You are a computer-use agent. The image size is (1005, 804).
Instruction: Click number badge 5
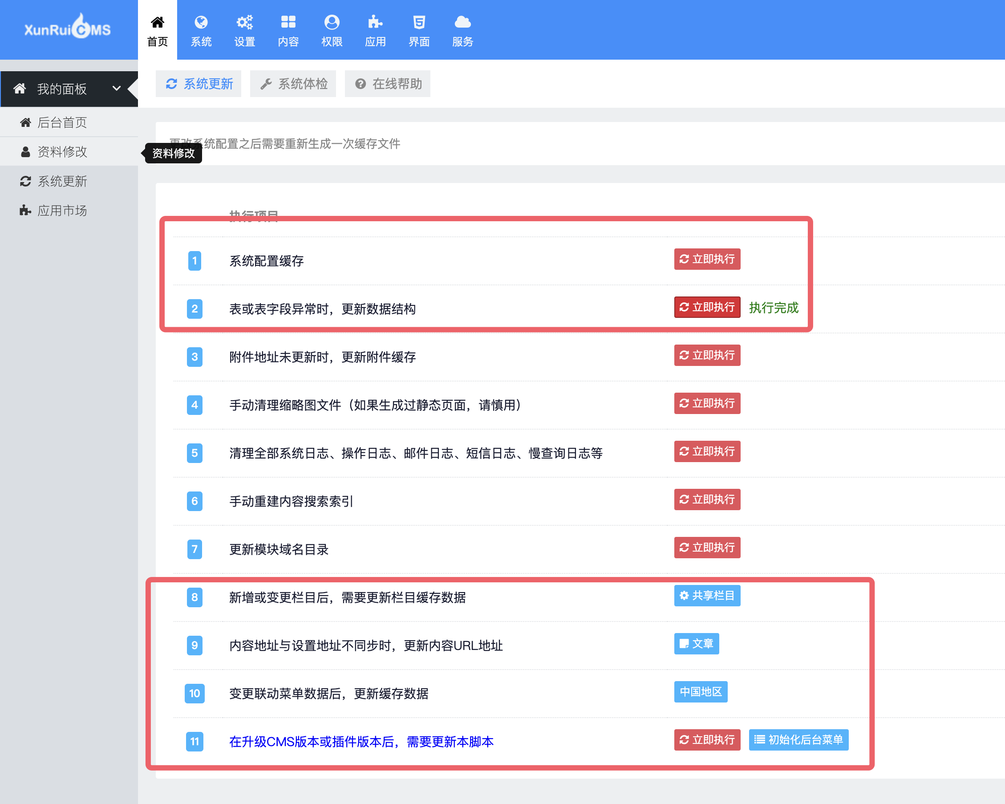click(195, 453)
